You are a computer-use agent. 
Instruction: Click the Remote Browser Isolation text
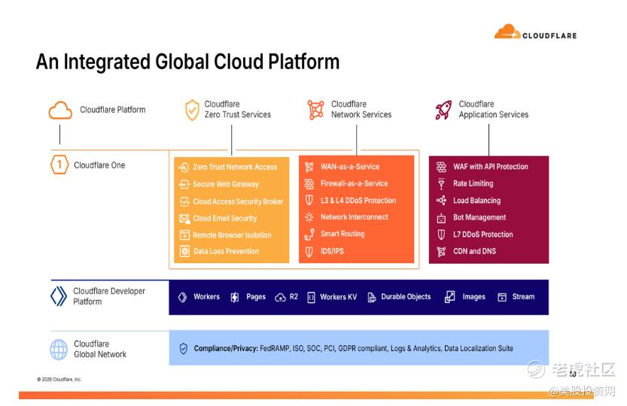point(232,235)
